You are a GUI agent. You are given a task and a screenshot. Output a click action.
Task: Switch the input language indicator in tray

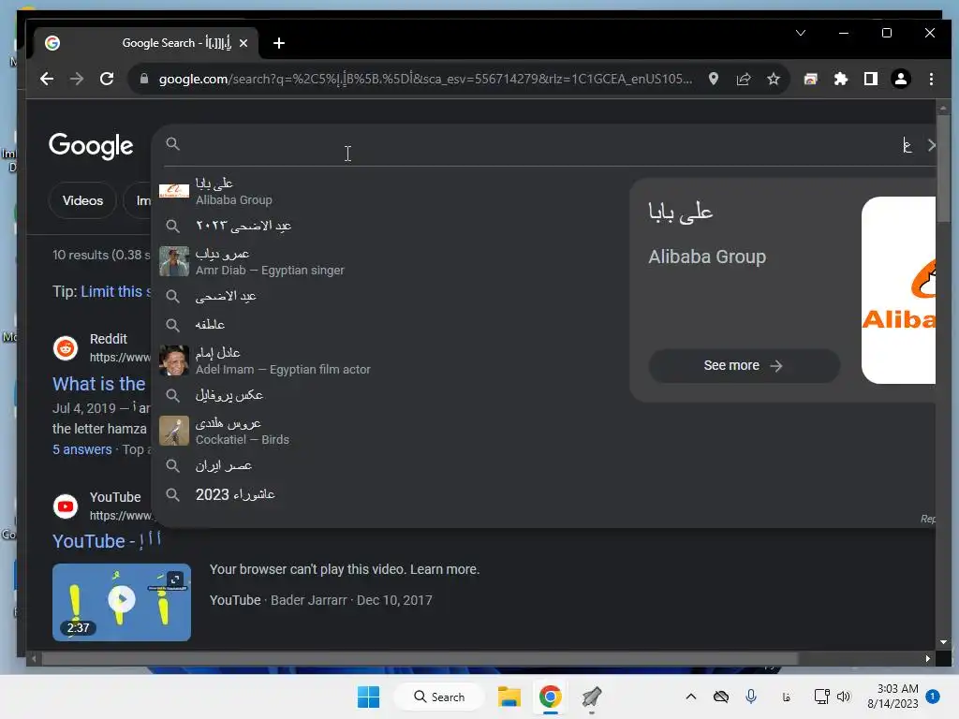[x=787, y=697]
